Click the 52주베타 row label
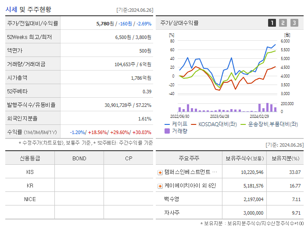The image size is (308, 230). coord(17,92)
